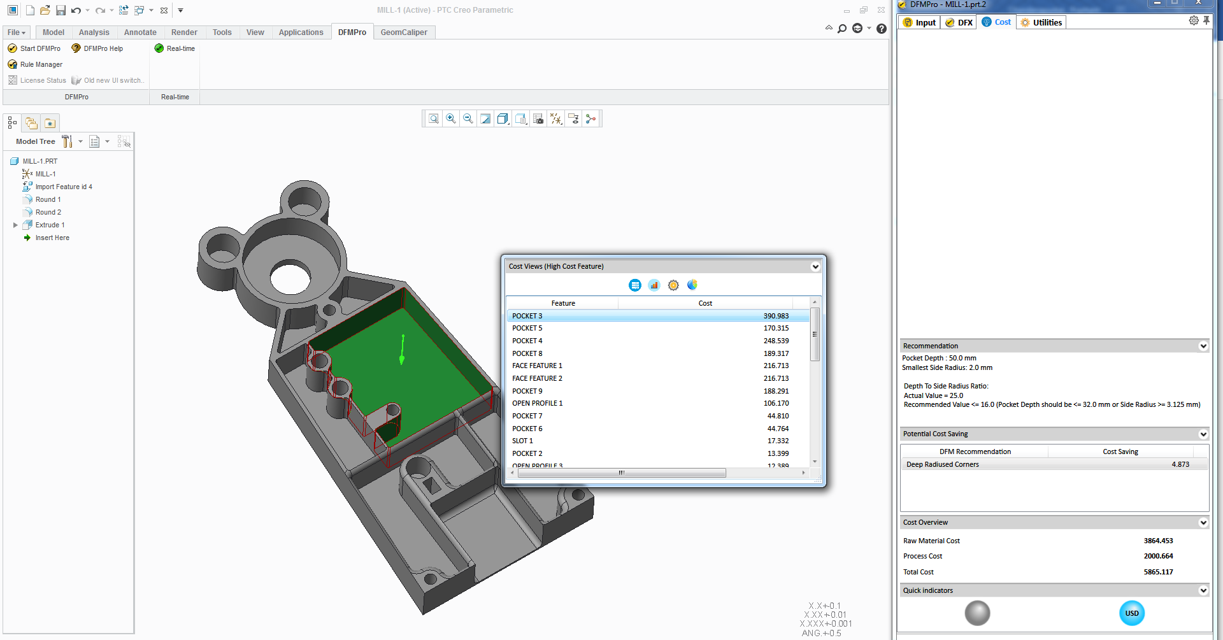
Task: Collapse the Recommendation section
Action: click(x=1203, y=346)
